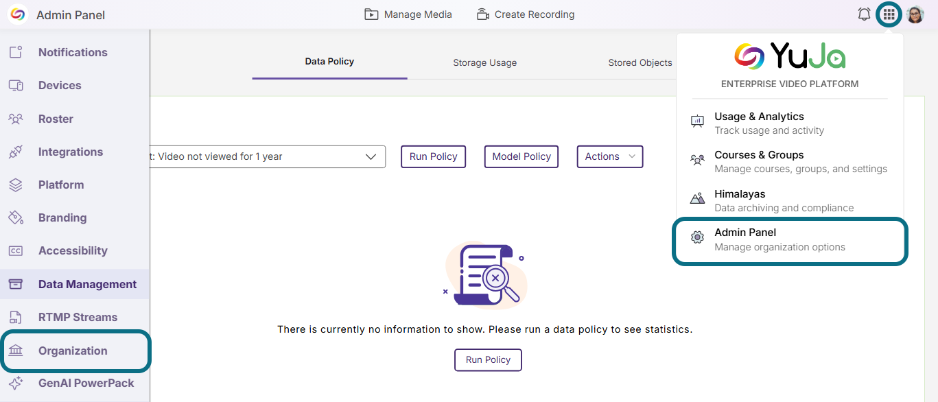Image resolution: width=938 pixels, height=402 pixels.
Task: Click the Roster people icon
Action: (x=16, y=119)
